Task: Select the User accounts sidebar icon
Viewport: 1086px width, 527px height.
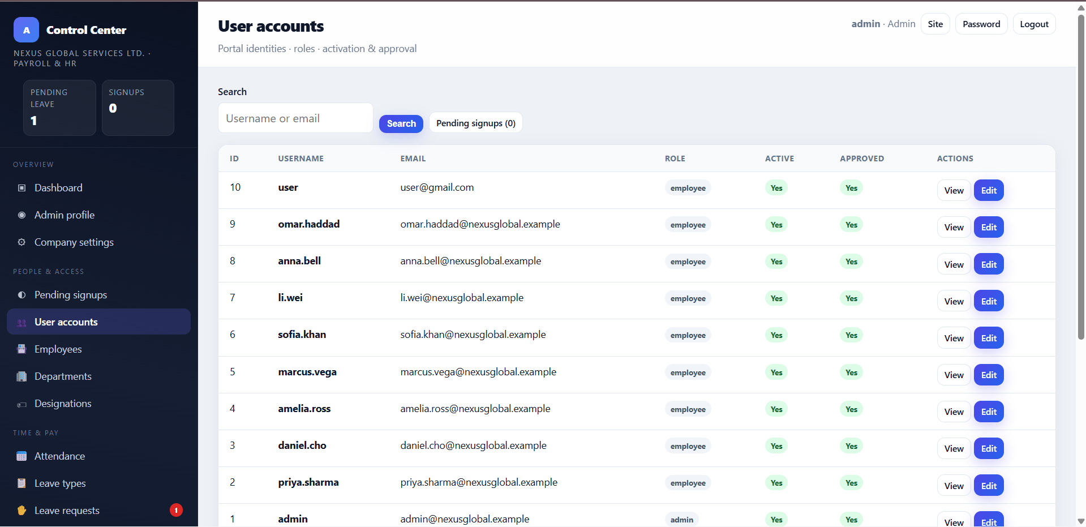Action: [x=22, y=322]
